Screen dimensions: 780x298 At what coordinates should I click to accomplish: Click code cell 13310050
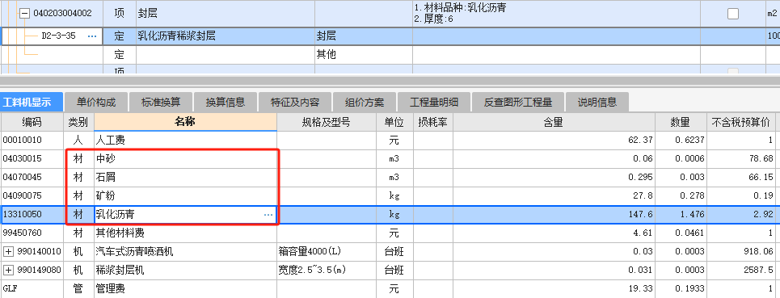[x=32, y=215]
